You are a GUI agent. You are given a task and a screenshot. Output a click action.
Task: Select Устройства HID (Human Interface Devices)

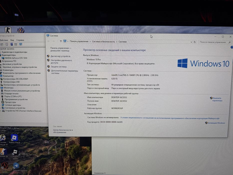coord(23,111)
